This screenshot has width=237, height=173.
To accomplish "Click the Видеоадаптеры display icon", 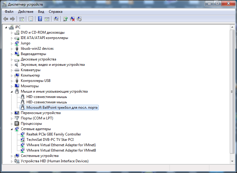I will (x=17, y=54).
